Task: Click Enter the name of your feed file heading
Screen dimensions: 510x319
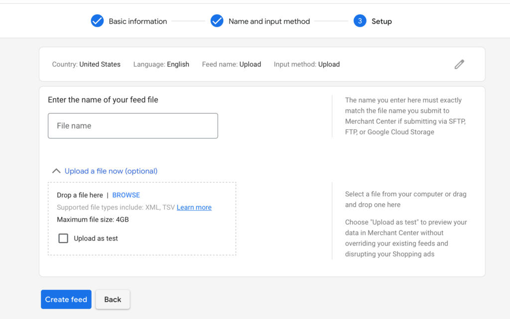Action: pos(103,99)
